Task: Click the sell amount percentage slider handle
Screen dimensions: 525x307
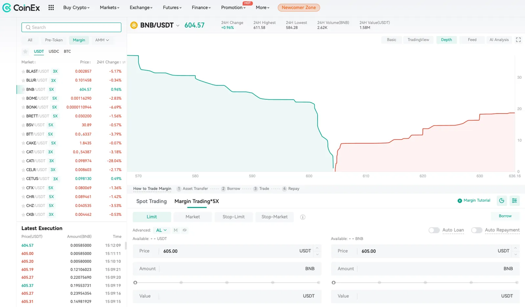Action: (334, 283)
